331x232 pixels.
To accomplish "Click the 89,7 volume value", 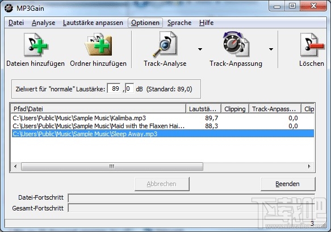I will coord(212,118).
